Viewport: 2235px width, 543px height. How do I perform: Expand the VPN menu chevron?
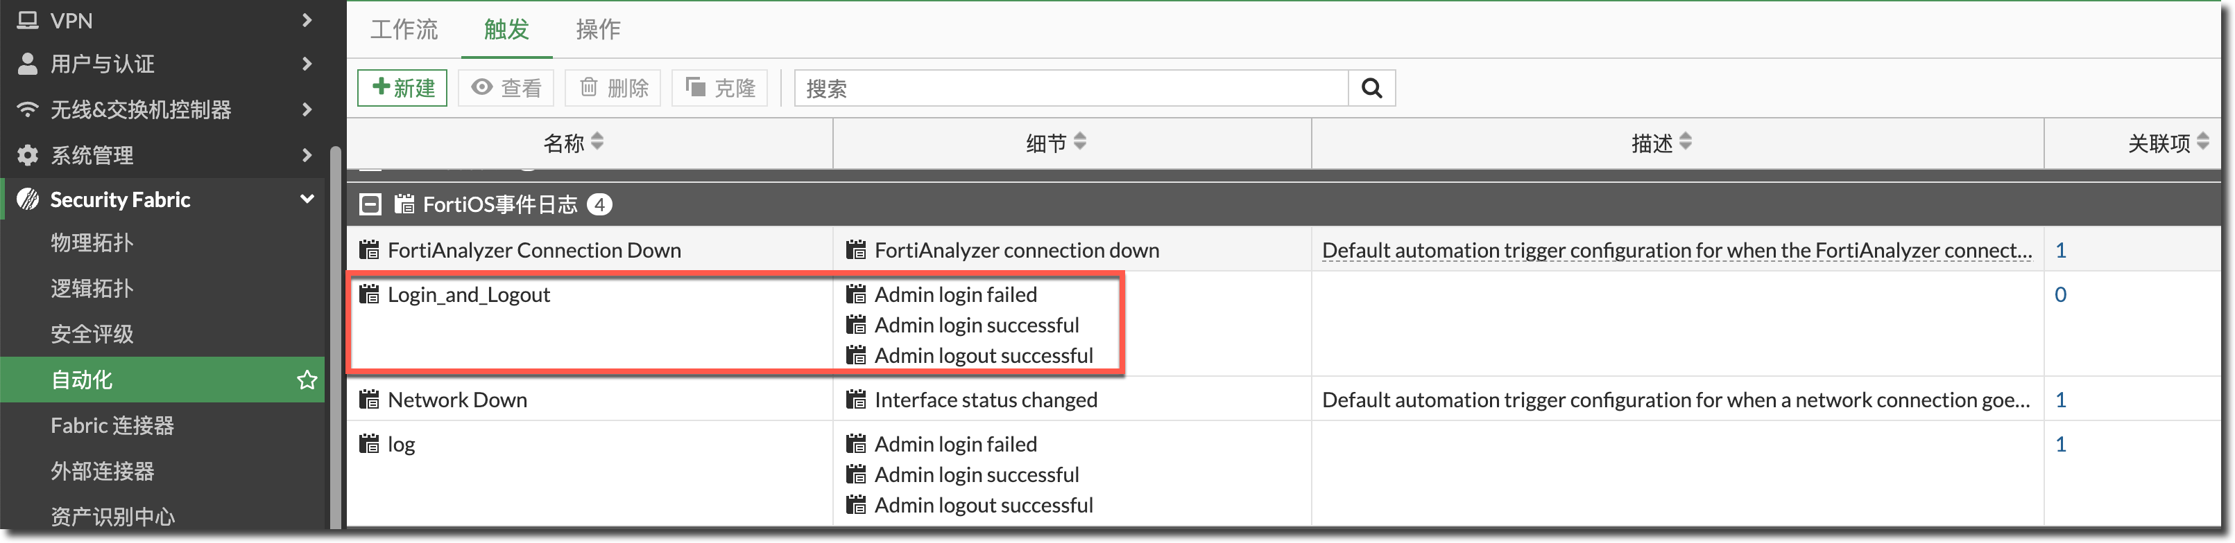tap(307, 20)
